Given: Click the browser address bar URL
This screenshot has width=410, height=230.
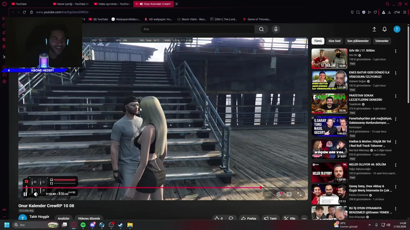Looking at the screenshot, I should 62,12.
